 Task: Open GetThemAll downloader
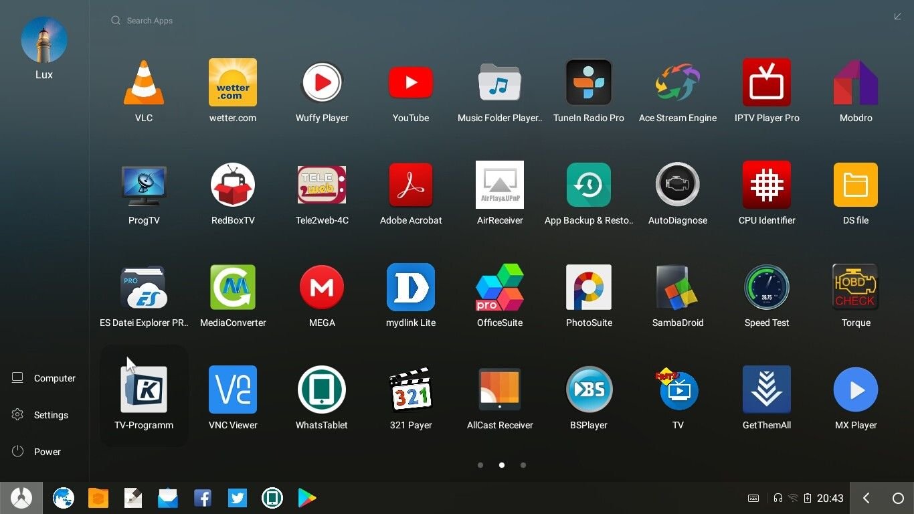tap(767, 390)
